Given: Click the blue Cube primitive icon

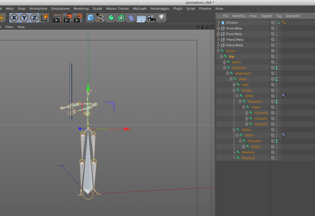Looking at the screenshot, I should tap(90, 18).
